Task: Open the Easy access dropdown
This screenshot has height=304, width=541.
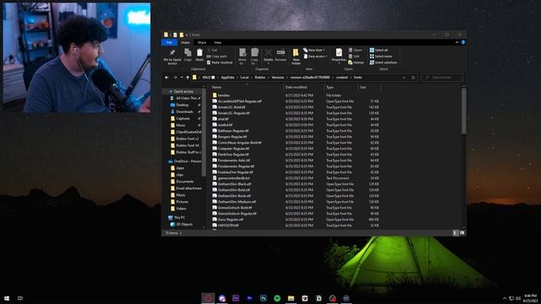Action: [x=315, y=57]
